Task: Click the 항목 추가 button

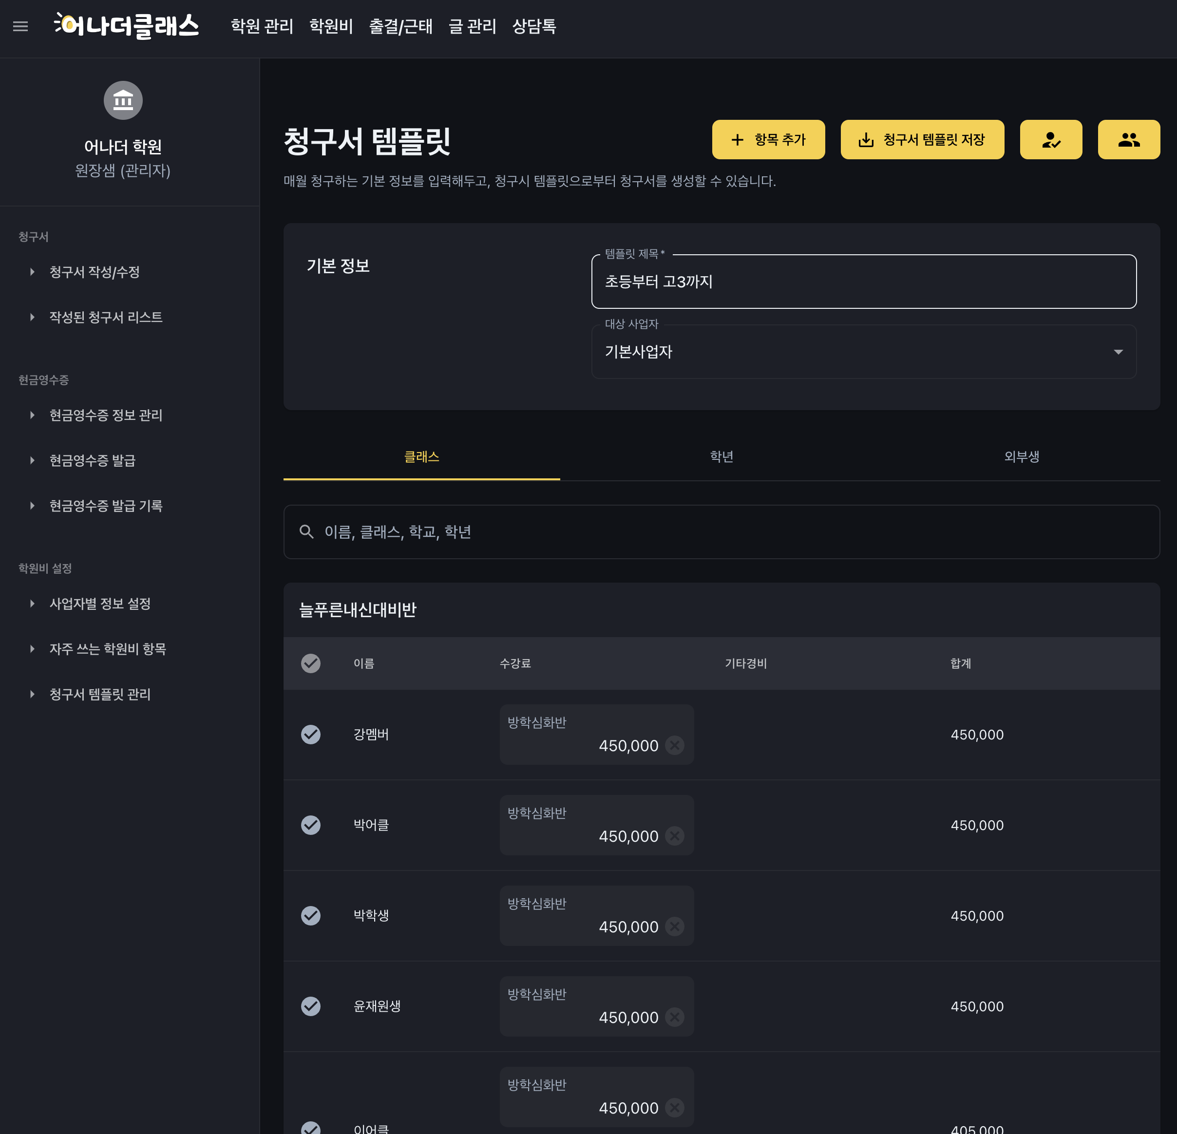Action: tap(768, 139)
